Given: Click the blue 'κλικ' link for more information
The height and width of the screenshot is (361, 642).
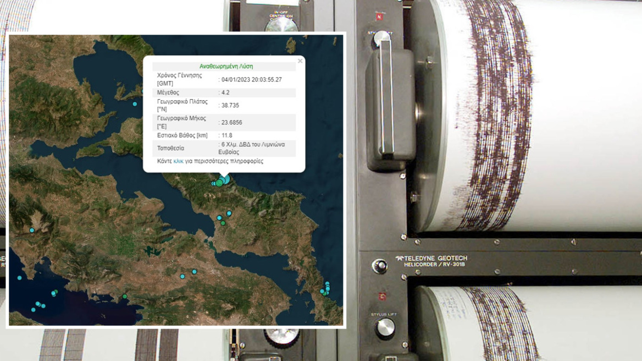Looking at the screenshot, I should coord(178,161).
